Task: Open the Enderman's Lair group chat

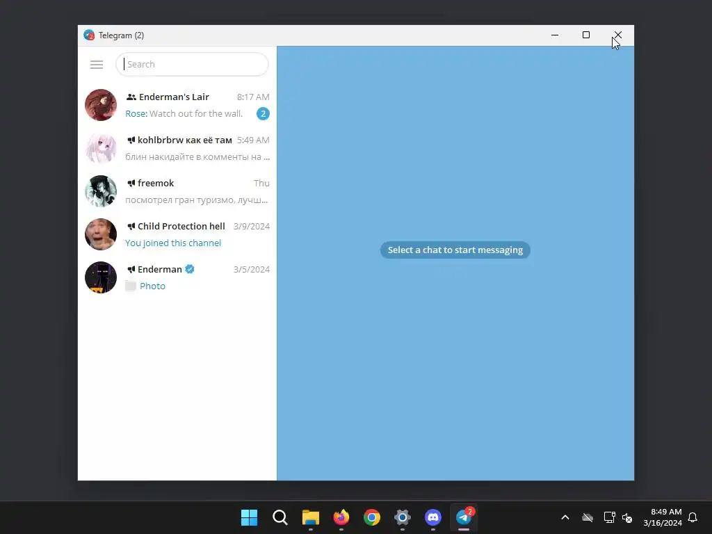Action: point(177,105)
